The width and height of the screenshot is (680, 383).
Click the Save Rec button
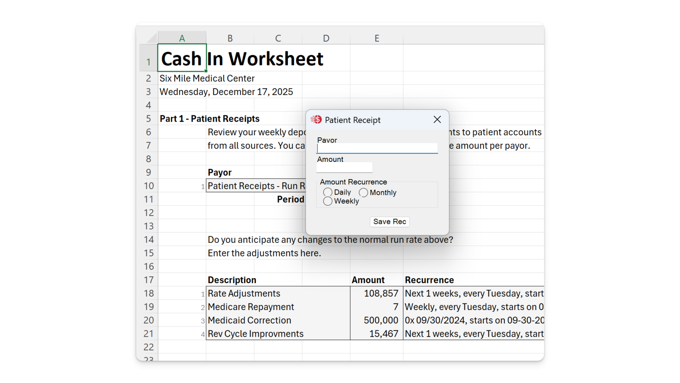(389, 222)
